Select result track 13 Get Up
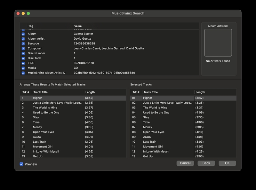The width and height of the screenshot is (256, 190). [x=73, y=156]
